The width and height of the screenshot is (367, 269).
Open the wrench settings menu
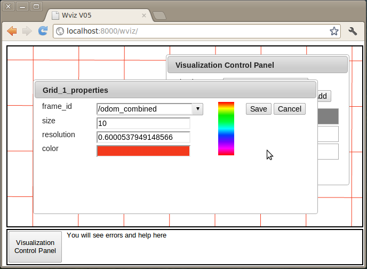click(353, 31)
